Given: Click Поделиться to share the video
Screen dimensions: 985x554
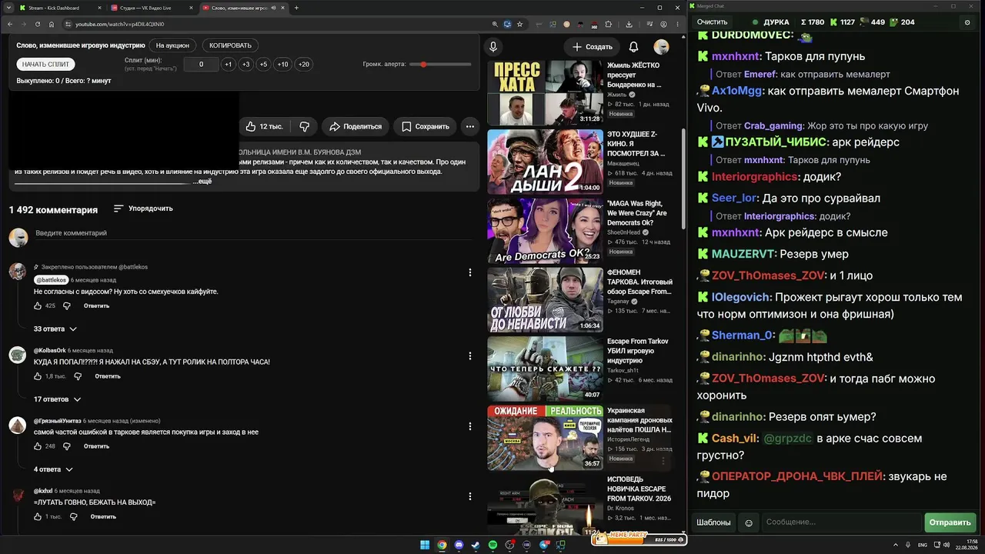Looking at the screenshot, I should pos(355,126).
